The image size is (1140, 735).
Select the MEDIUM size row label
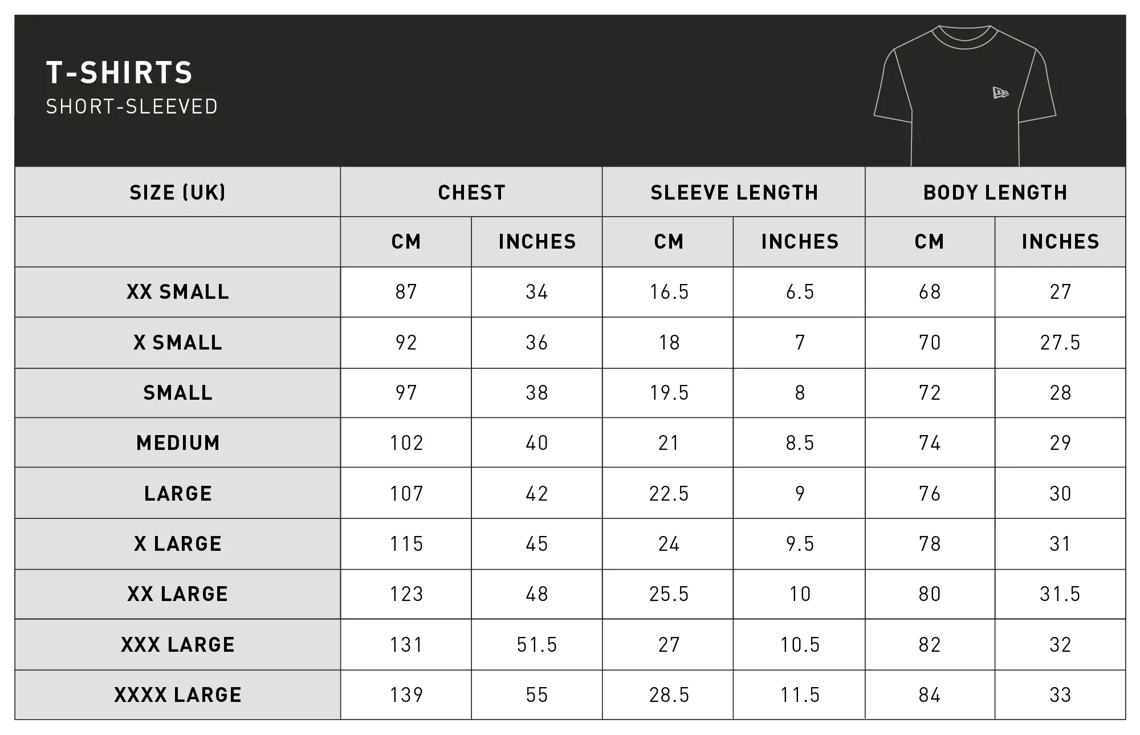point(178,442)
